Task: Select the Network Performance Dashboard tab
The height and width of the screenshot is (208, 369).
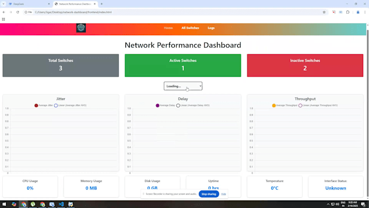Action: tap(75, 4)
